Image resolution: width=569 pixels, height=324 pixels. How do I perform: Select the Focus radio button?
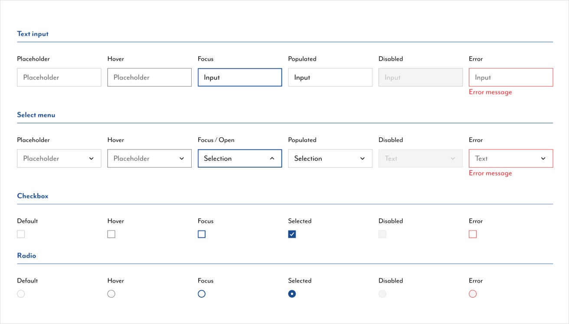[201, 294]
